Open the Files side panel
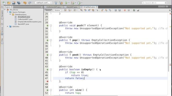This screenshot has height=96, width=172. tap(2, 41)
